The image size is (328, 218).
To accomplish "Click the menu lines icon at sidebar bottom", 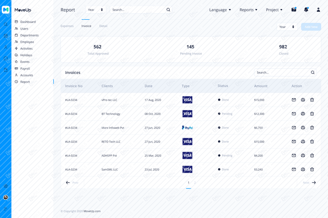I will (x=6, y=209).
